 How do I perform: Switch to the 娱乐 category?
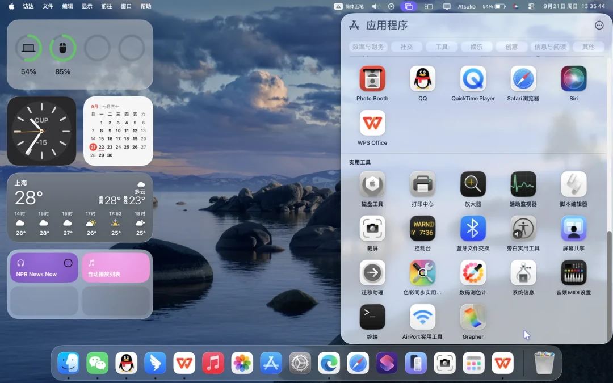(476, 47)
